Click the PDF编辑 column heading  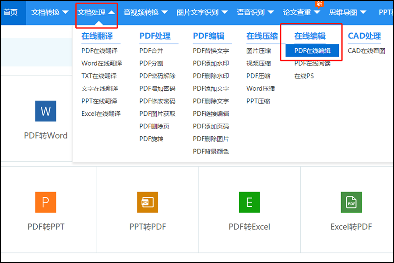tap(208, 36)
